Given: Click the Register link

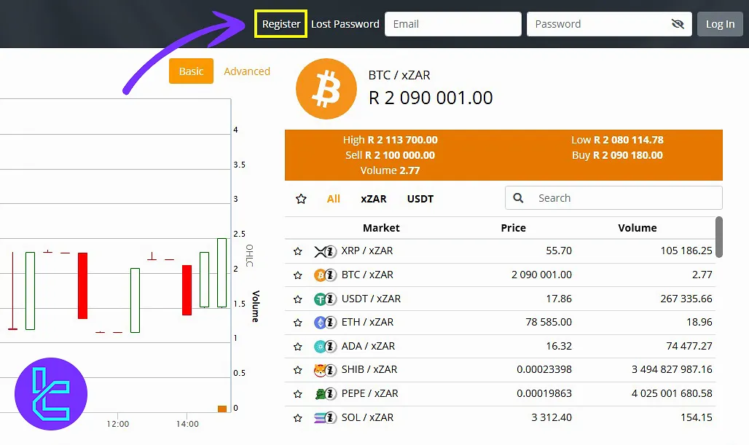Looking at the screenshot, I should (x=281, y=24).
